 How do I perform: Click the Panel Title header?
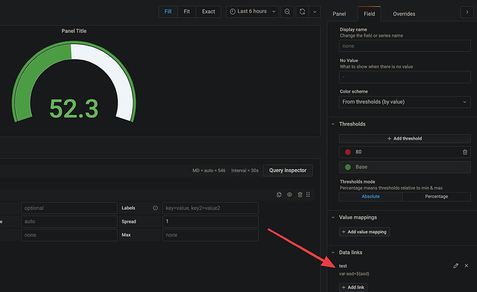(x=74, y=31)
